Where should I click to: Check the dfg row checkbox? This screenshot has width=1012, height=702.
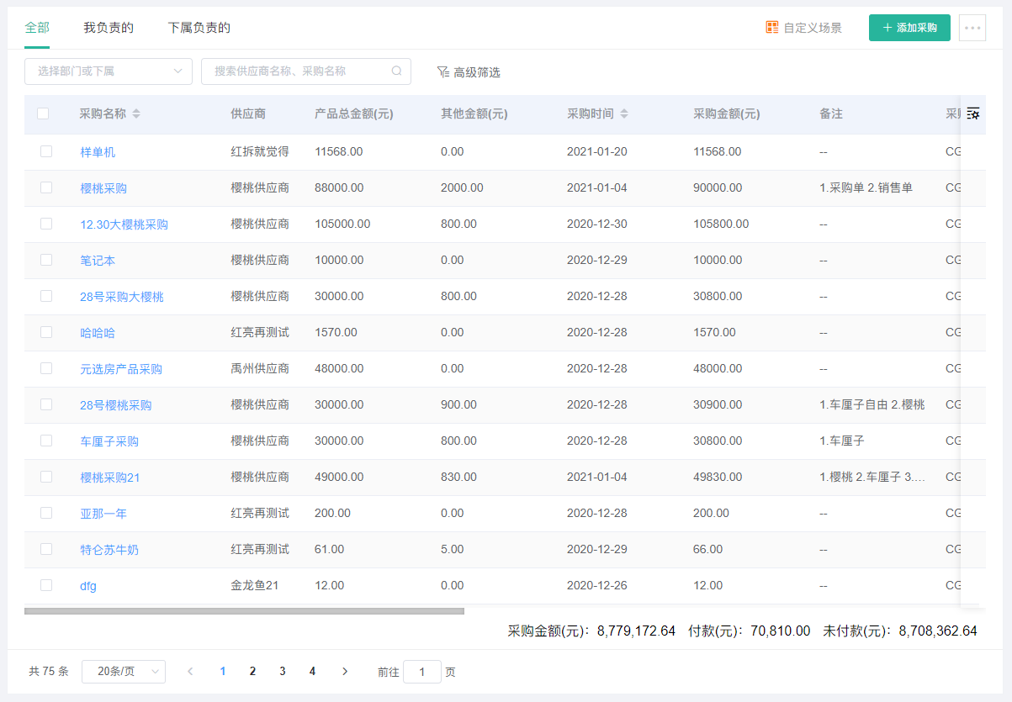click(46, 585)
